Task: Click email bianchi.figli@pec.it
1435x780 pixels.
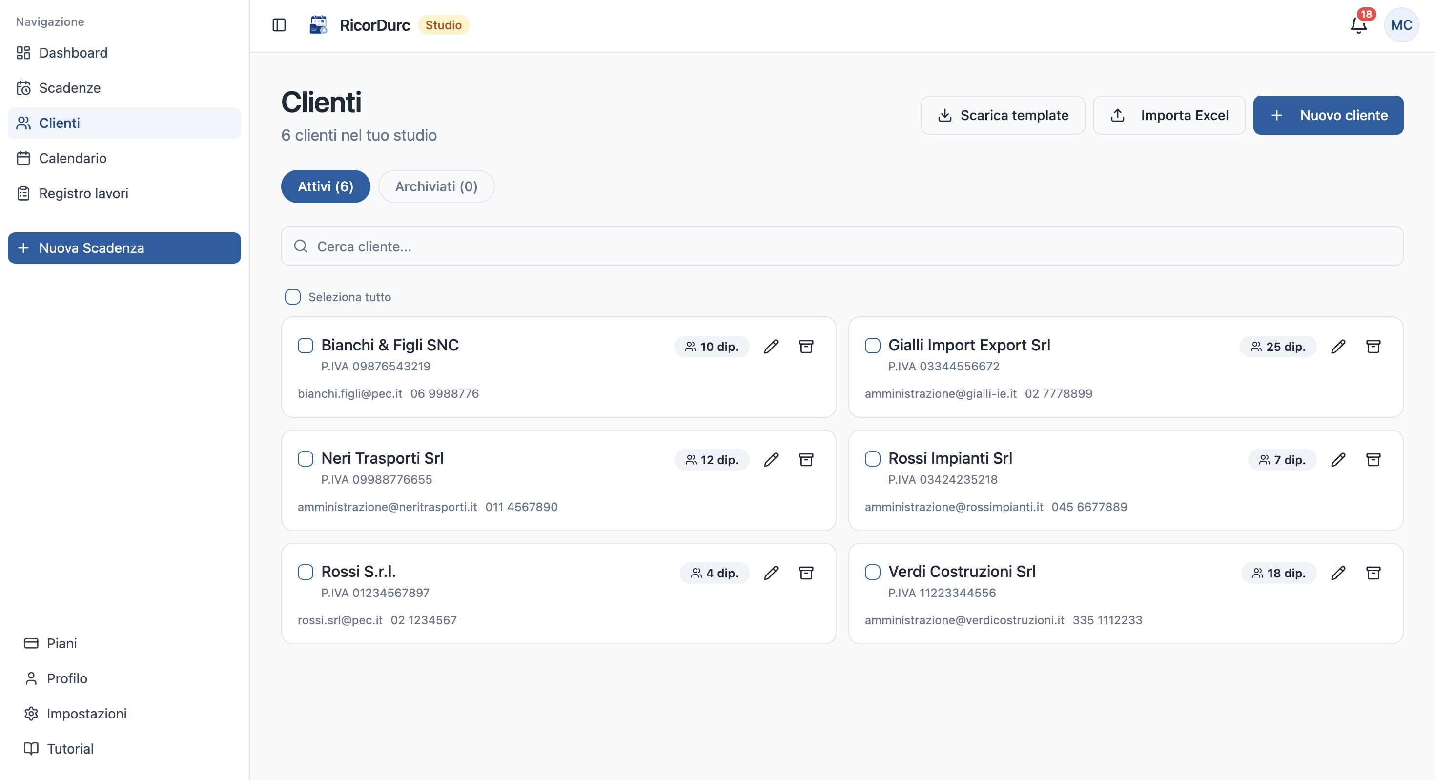Action: point(350,394)
